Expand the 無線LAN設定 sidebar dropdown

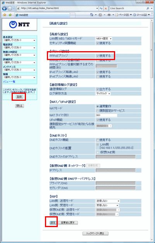click(19, 55)
